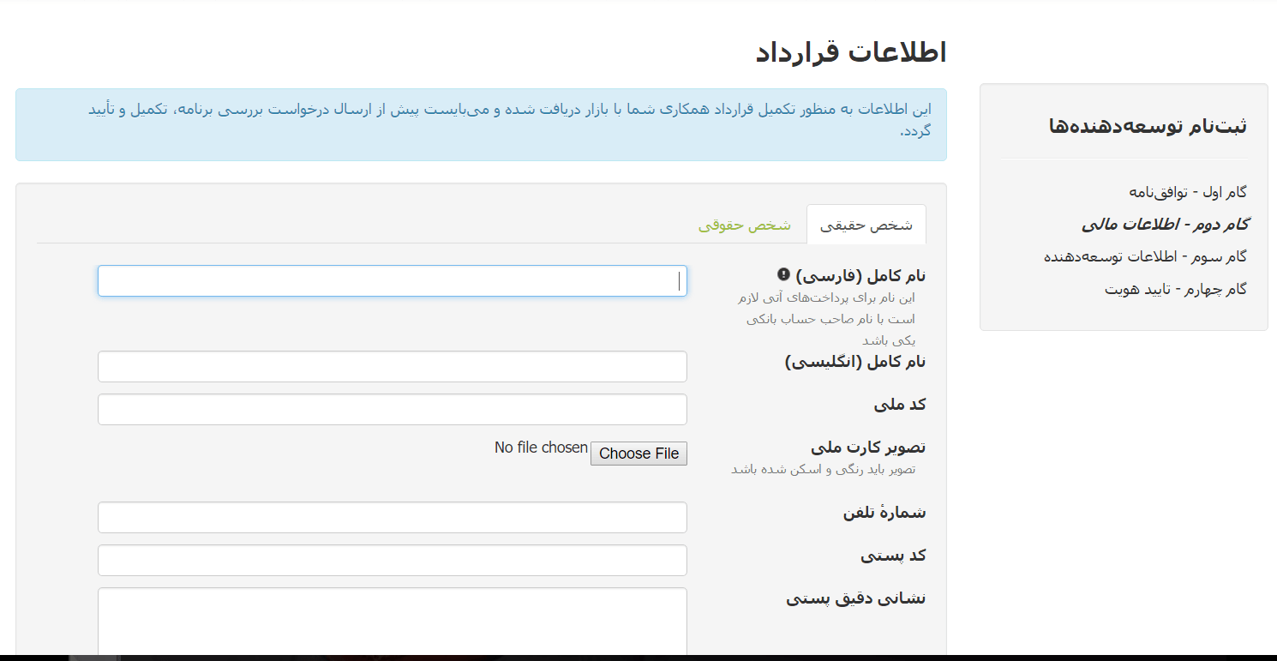Click the hint تصویر باید رنگی و اسکن شده باشد

click(824, 470)
